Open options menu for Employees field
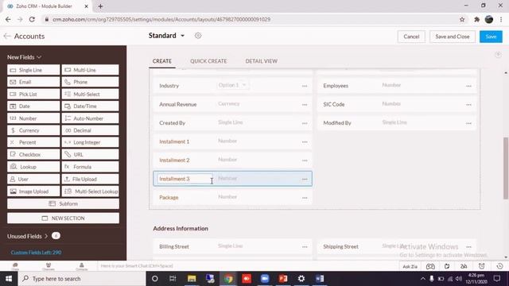The width and height of the screenshot is (509, 286). coord(468,86)
